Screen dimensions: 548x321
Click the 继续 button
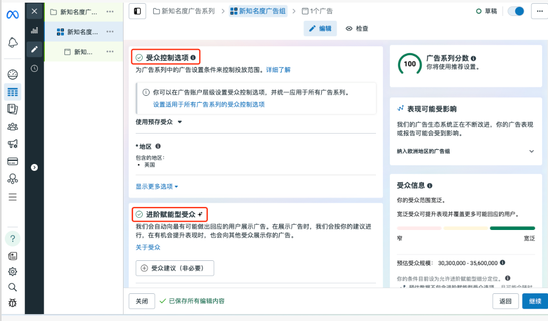pyautogui.click(x=535, y=301)
